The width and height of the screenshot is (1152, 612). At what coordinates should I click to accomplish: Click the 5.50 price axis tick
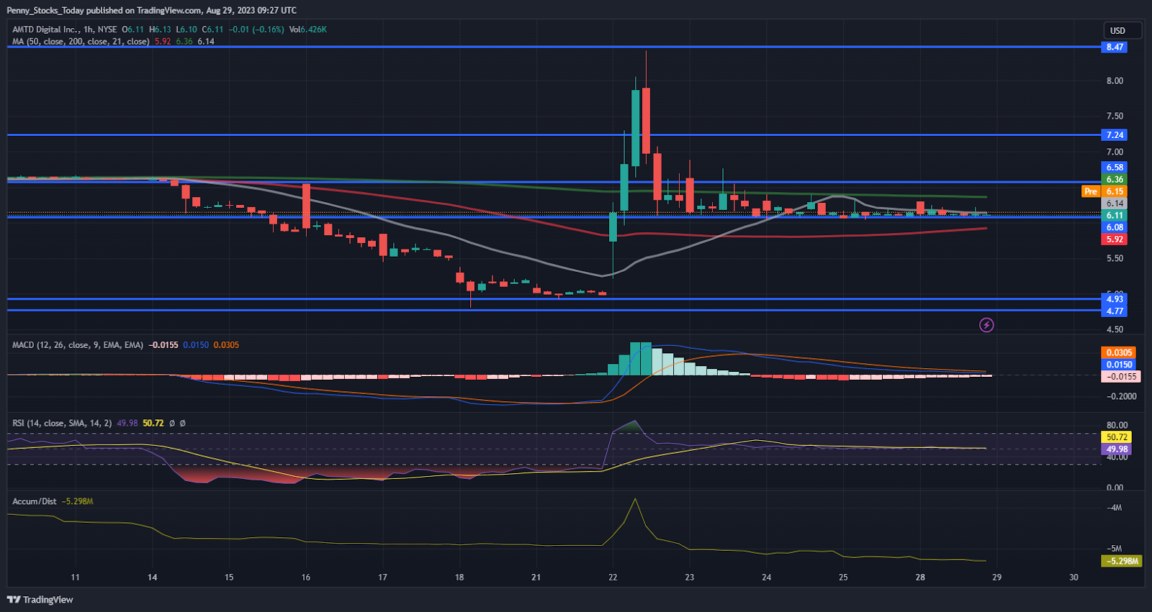1115,258
